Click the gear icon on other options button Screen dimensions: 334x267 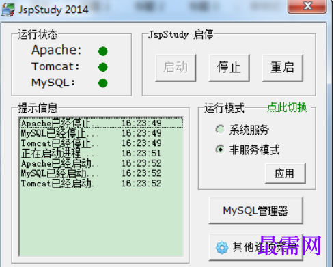222,248
